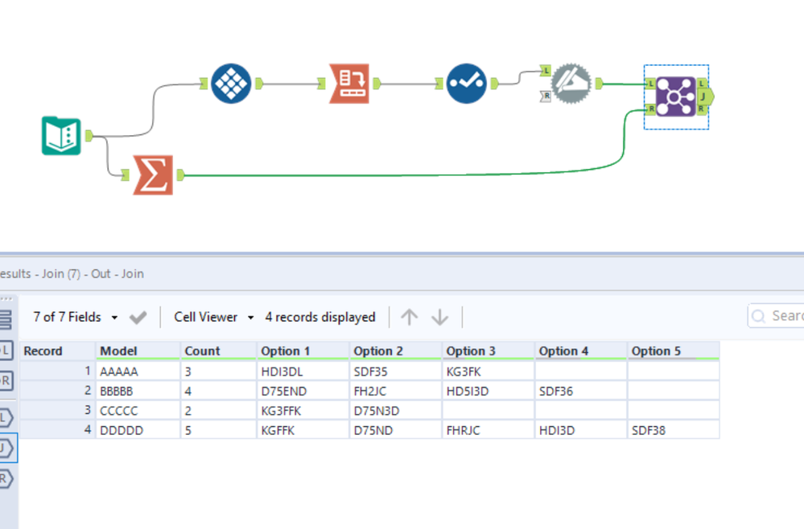Select the Input Data book tool
This screenshot has height=529, width=804.
[61, 136]
